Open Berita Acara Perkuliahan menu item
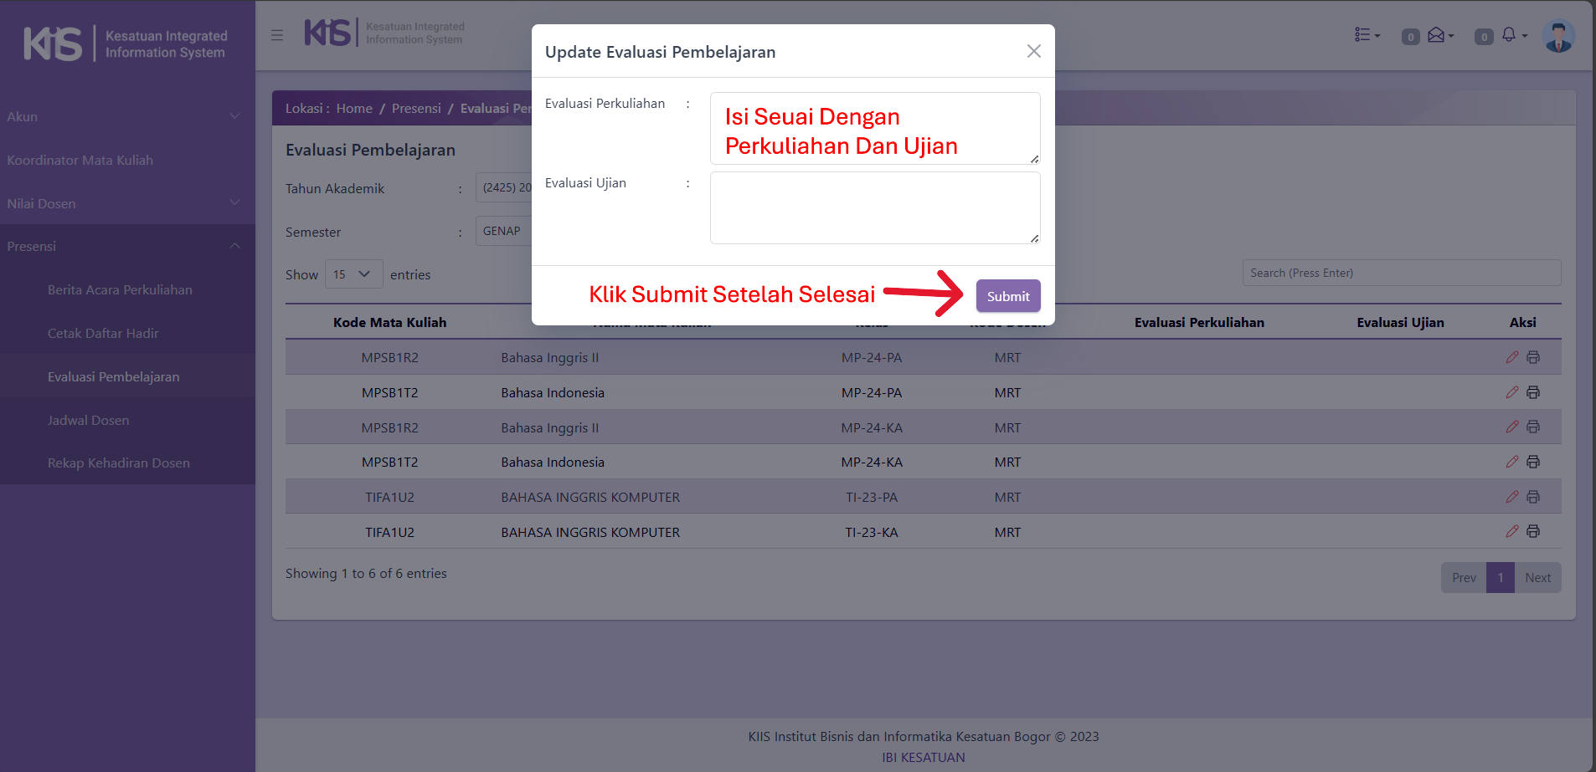 120,290
